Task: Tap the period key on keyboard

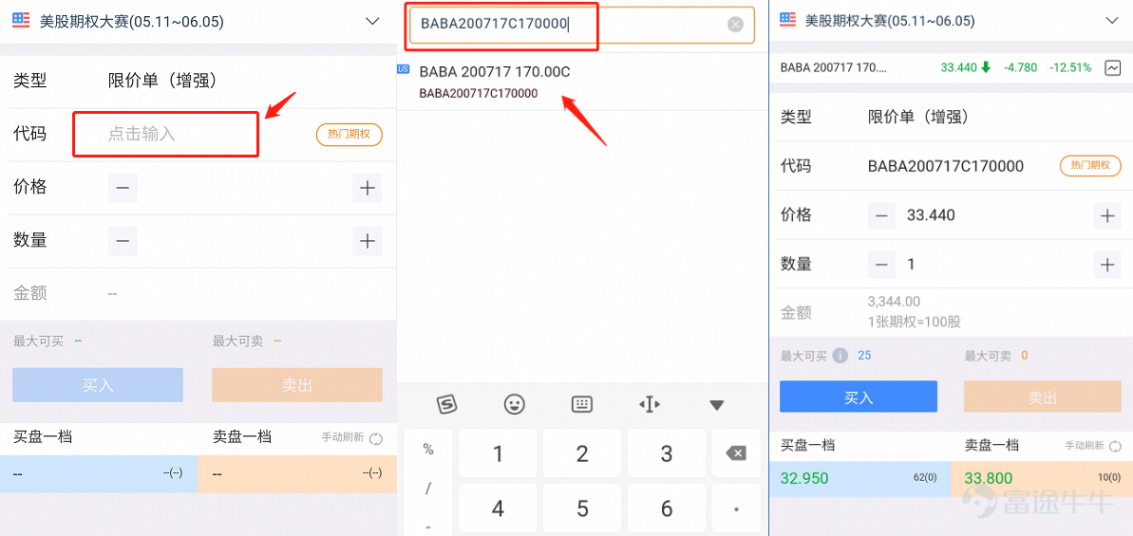Action: (x=736, y=509)
